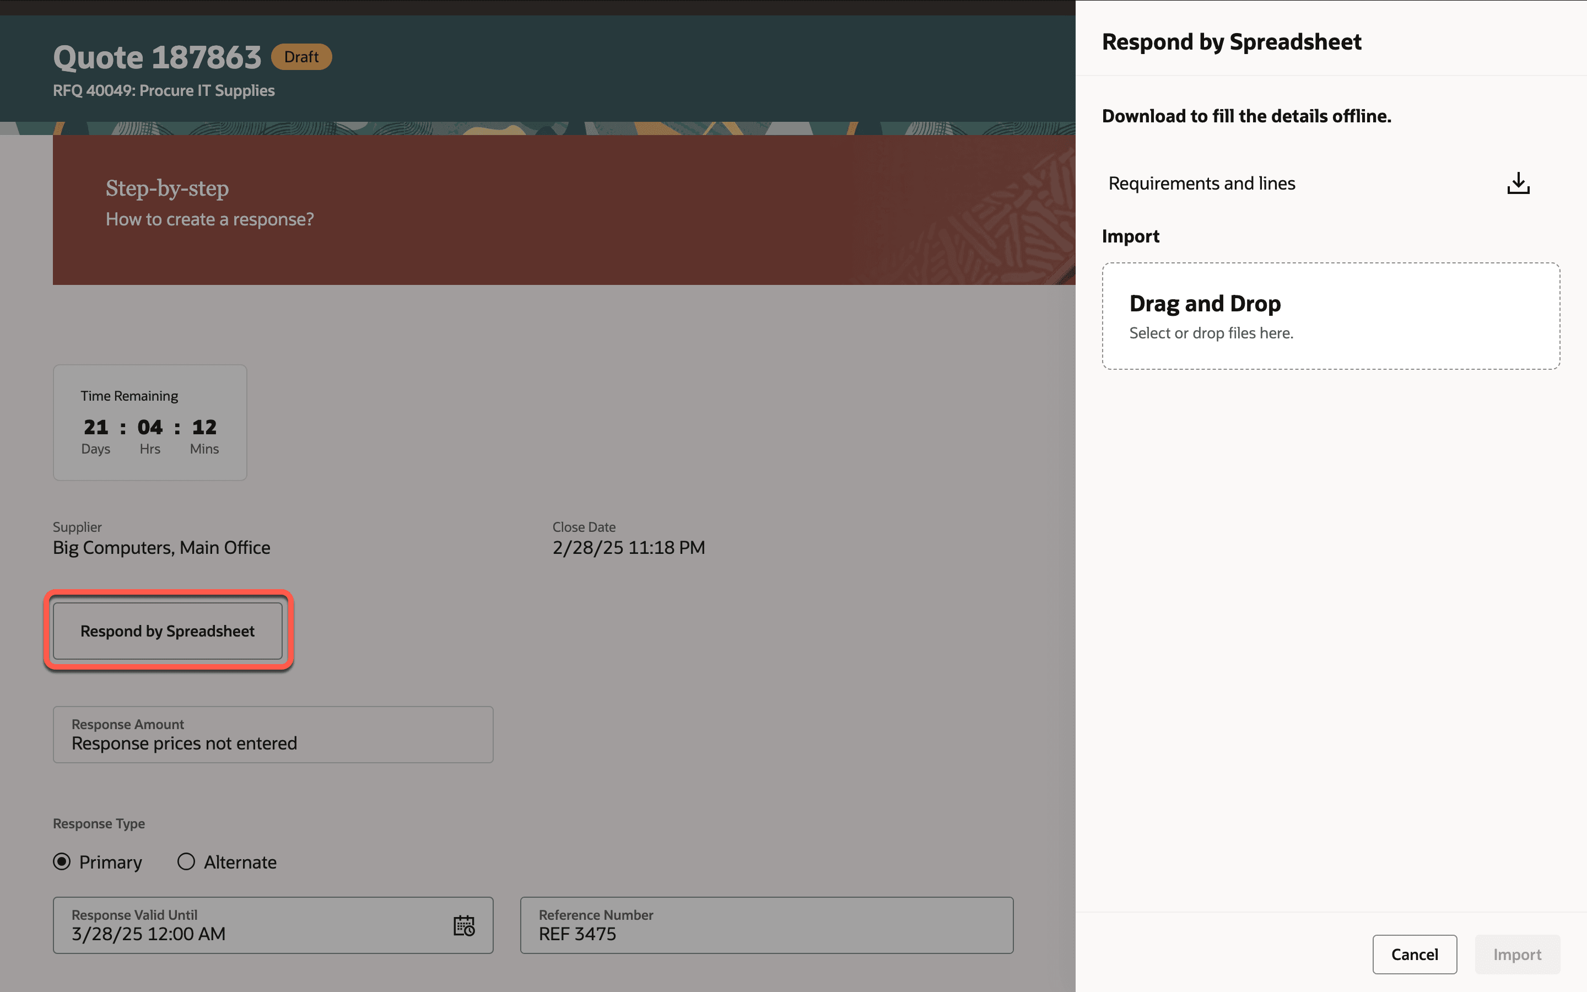Screen dimensions: 1587x992
Task: Click the Select or drop files here text
Action: point(1211,333)
